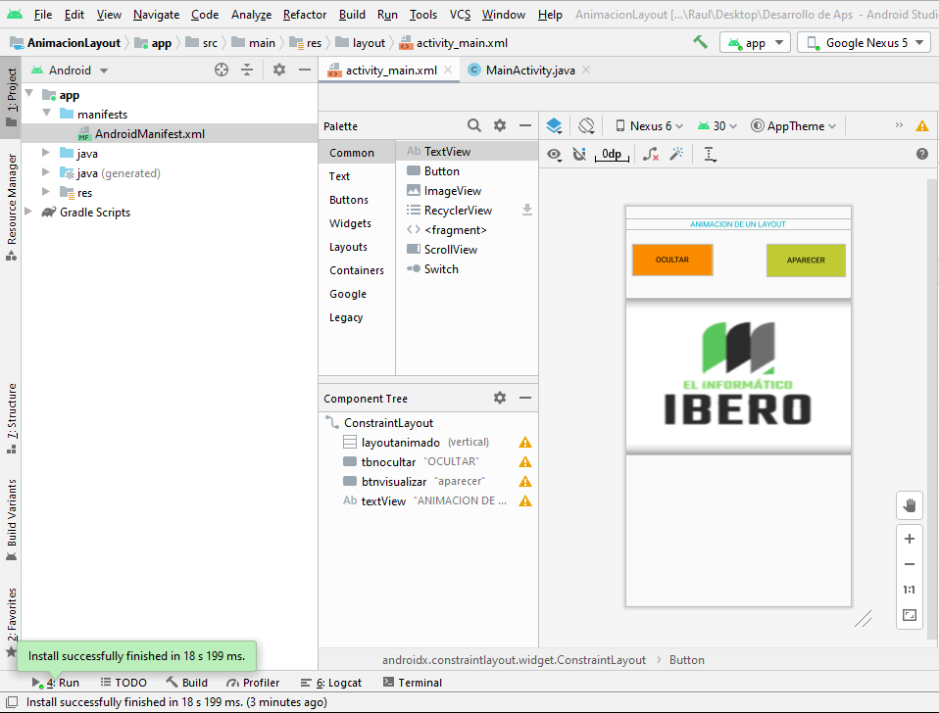Open Component Tree gear settings
The image size is (939, 713).
click(x=500, y=398)
